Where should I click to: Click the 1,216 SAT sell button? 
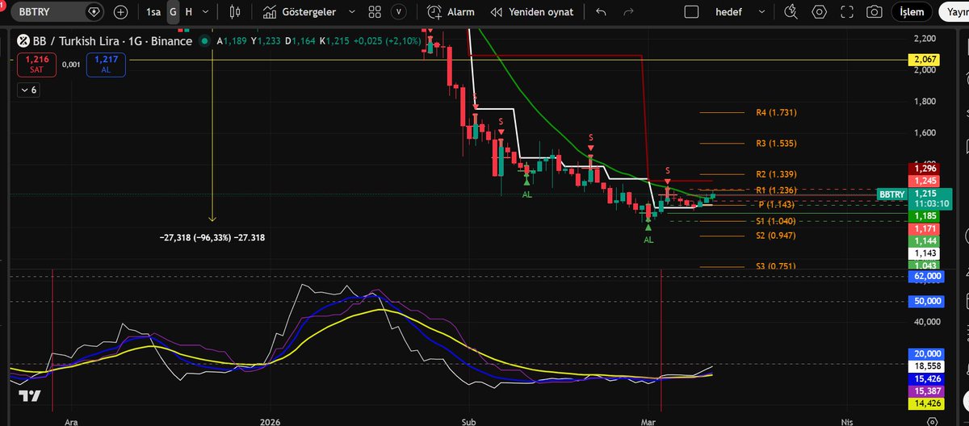tap(36, 65)
